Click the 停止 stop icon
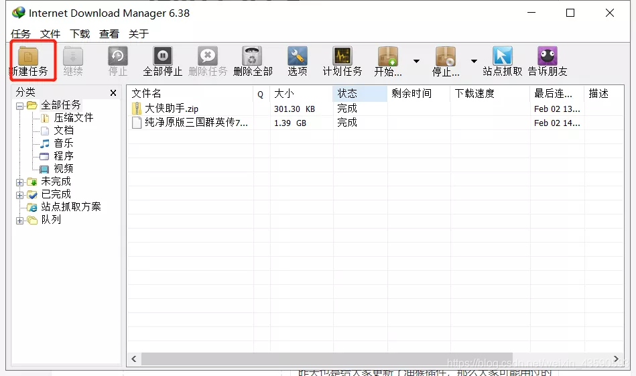 point(118,56)
